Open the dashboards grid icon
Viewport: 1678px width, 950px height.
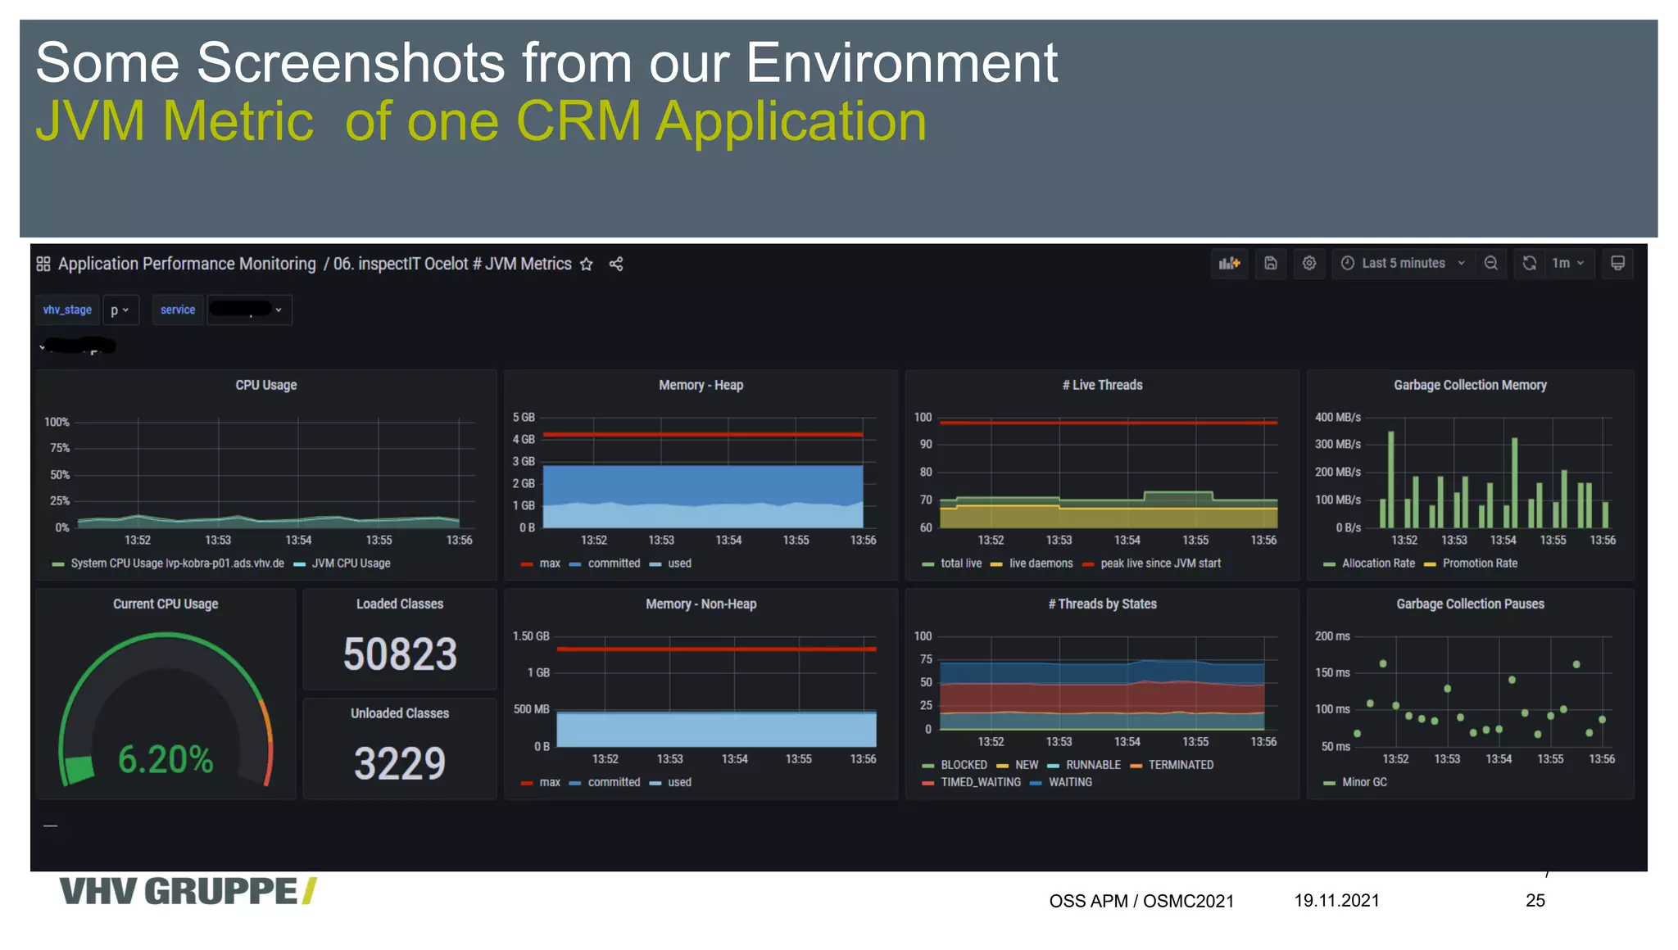pyautogui.click(x=43, y=264)
